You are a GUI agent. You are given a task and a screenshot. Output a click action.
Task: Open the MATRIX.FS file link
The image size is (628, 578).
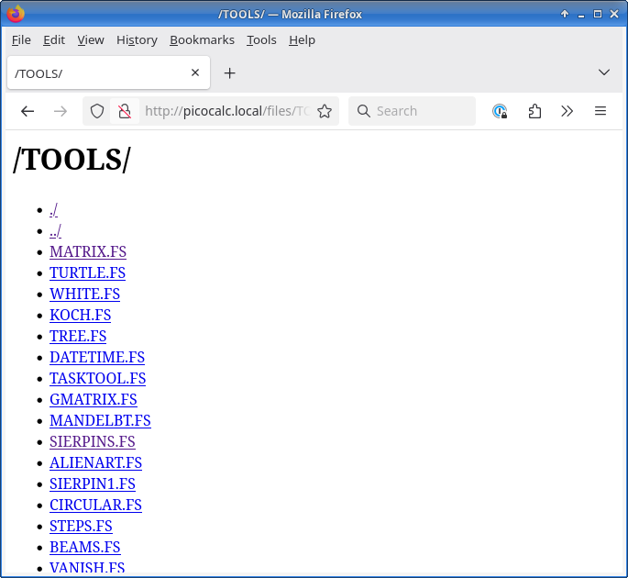click(88, 251)
